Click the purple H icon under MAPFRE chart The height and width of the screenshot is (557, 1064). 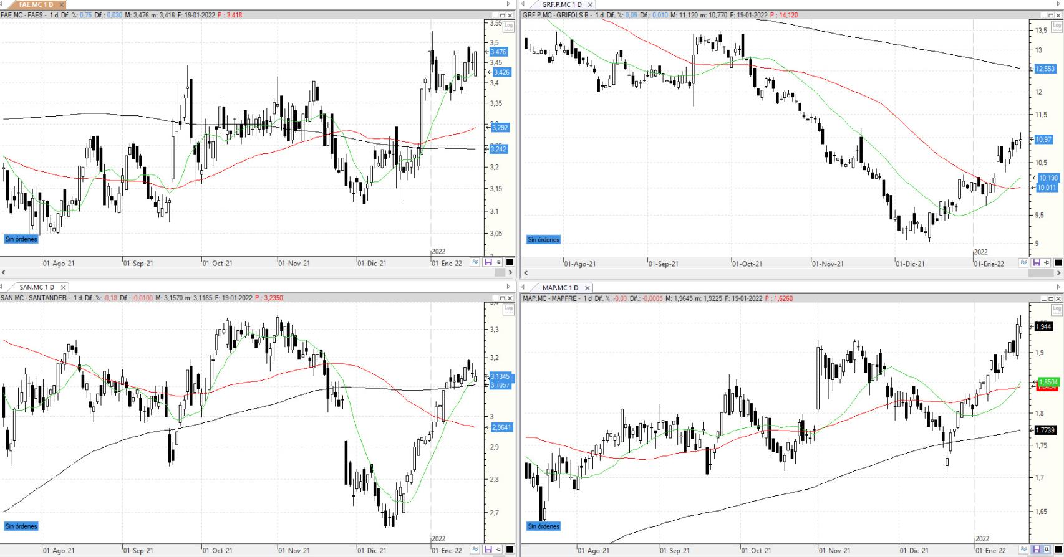coord(1037,550)
